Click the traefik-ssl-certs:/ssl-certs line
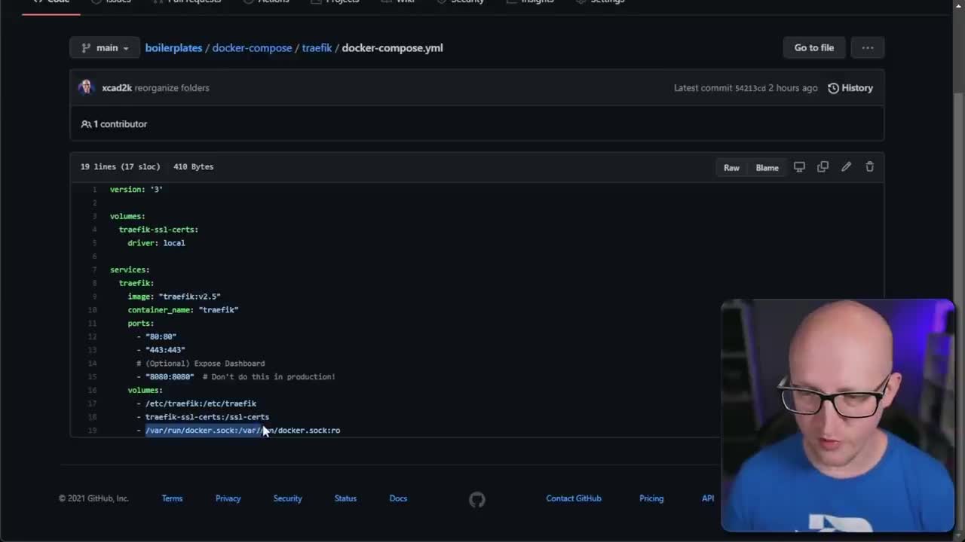 [x=203, y=416]
